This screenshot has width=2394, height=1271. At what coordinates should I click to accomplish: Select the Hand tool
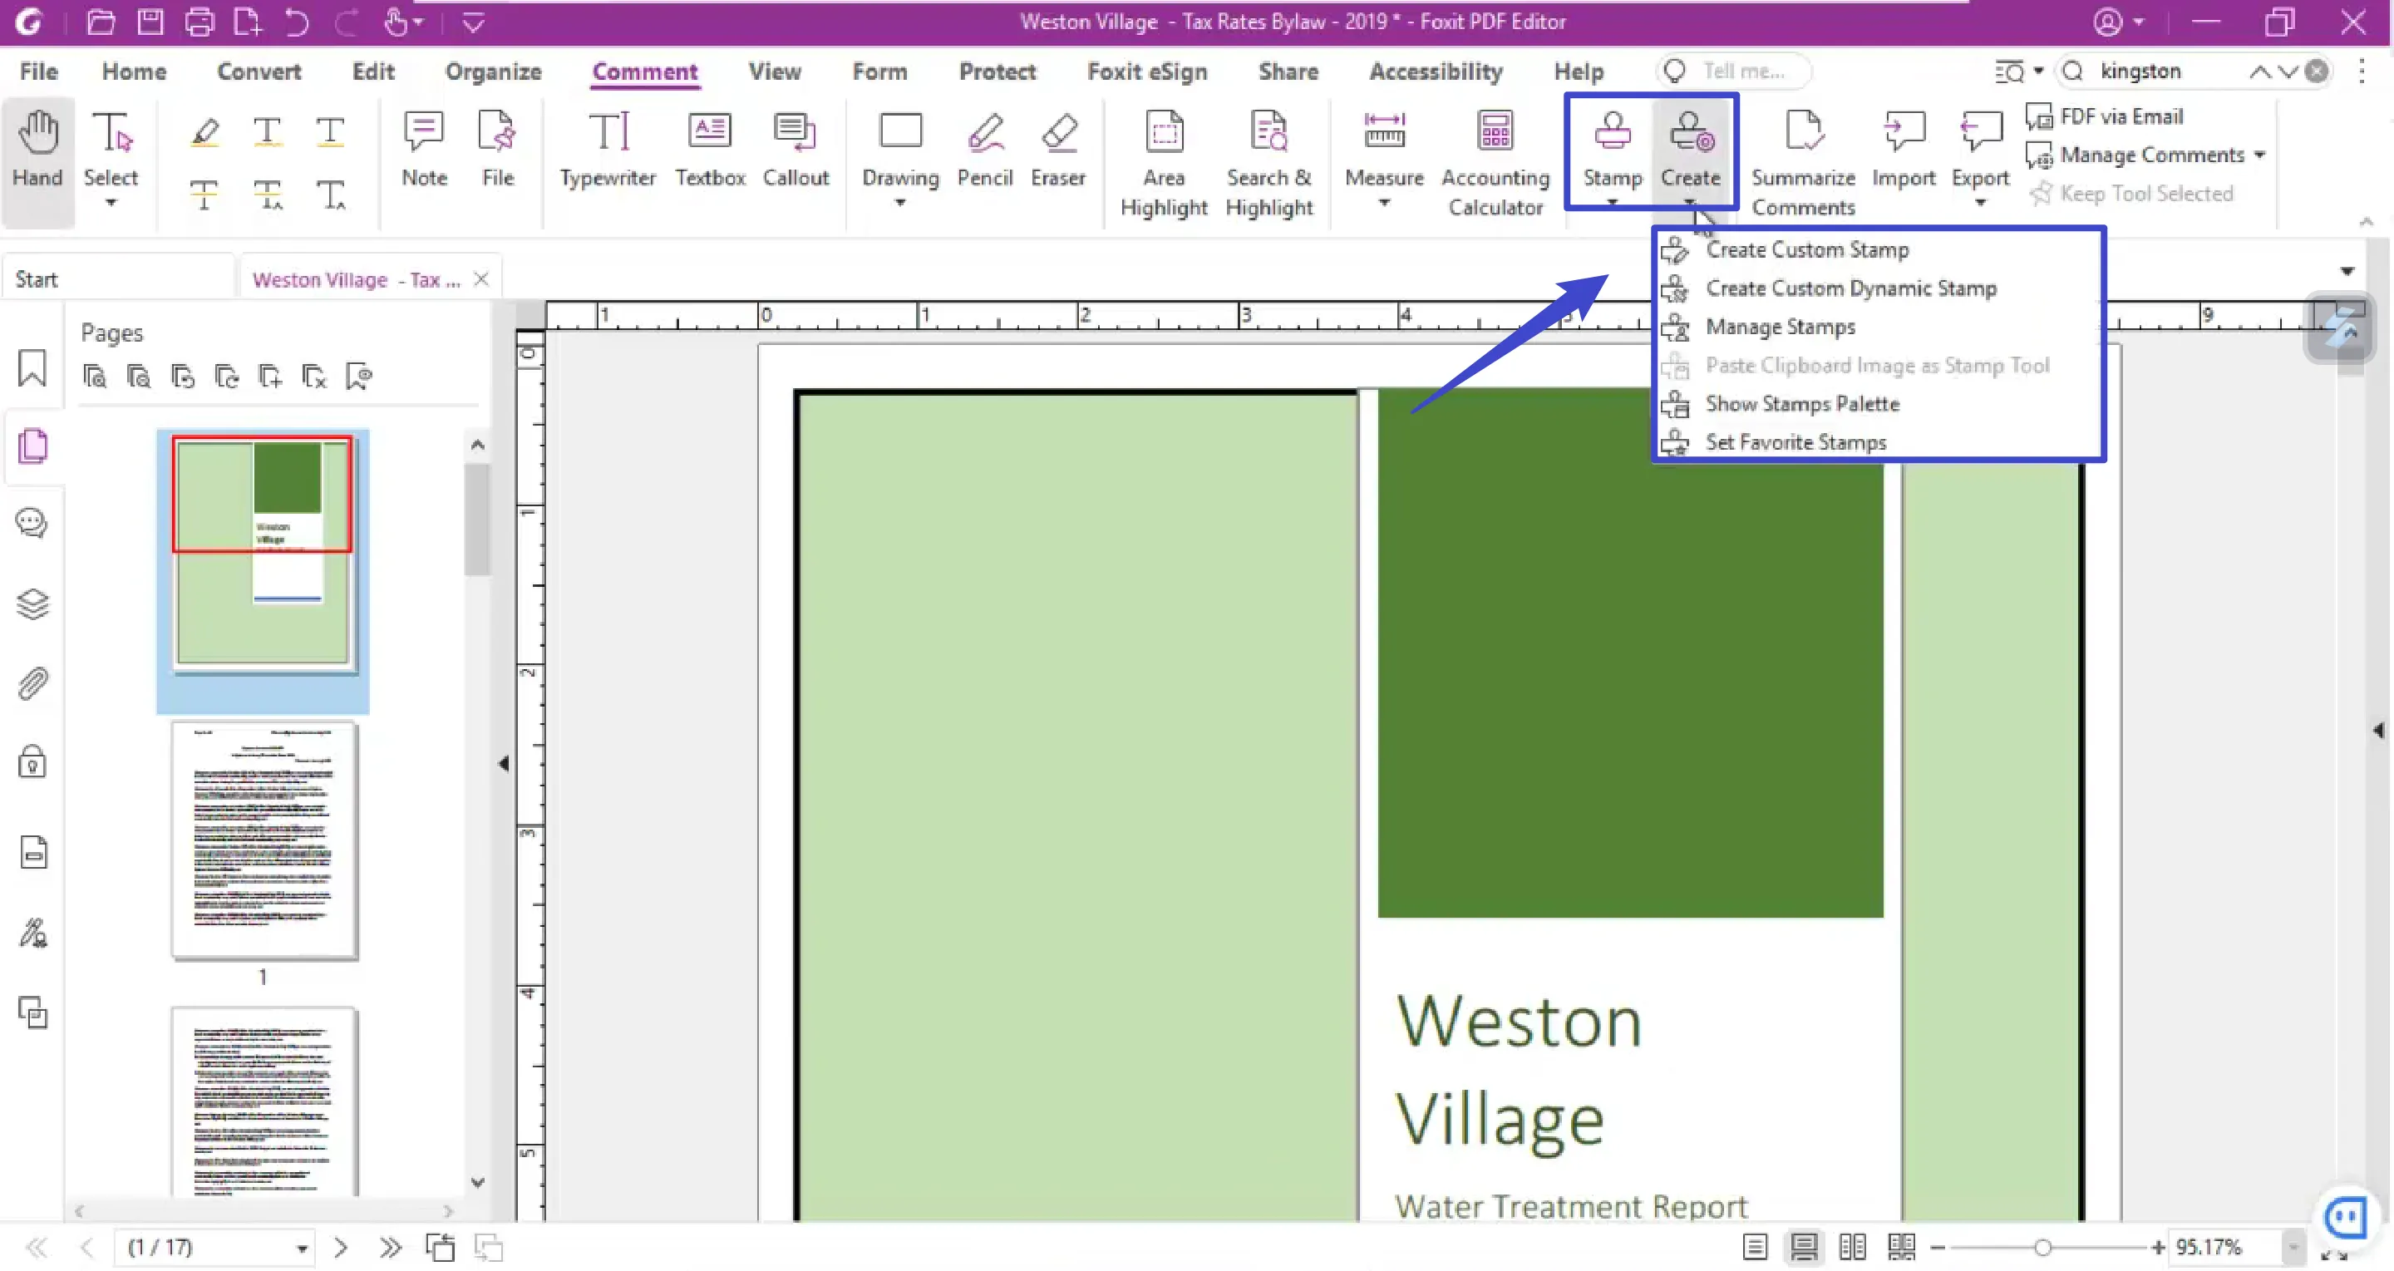coord(37,153)
